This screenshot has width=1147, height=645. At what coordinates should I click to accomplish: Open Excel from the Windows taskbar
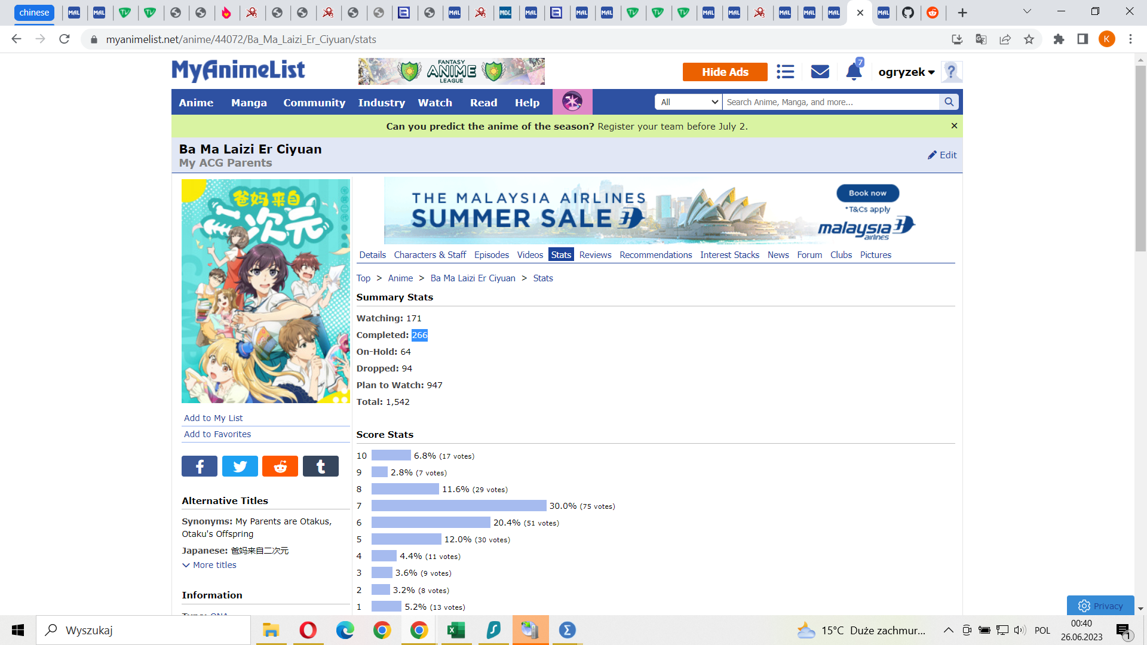(x=456, y=630)
